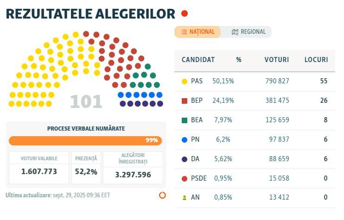Click the red live indicator dot
Image resolution: width=344 pixels, height=220 pixels.
(x=184, y=13)
